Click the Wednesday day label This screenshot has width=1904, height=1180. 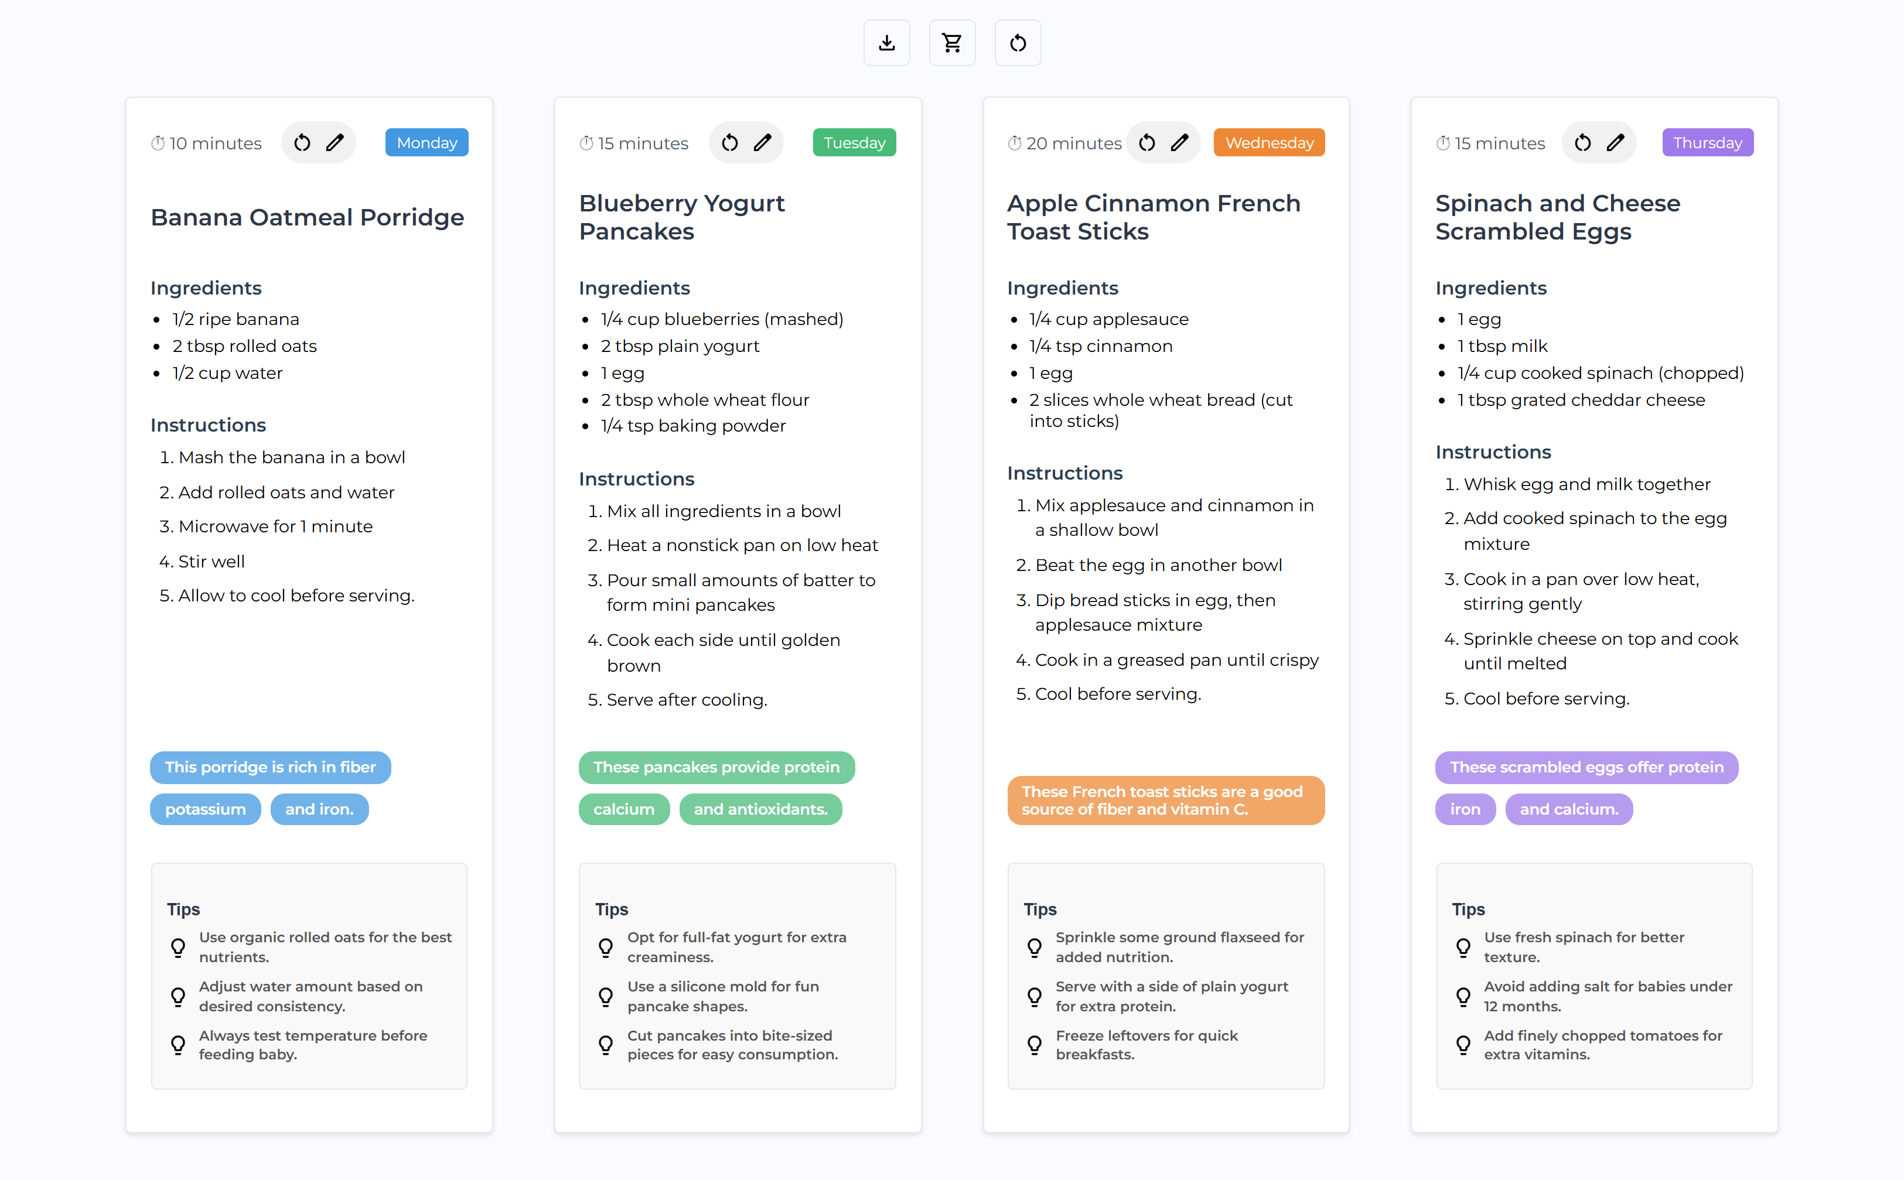[1268, 143]
